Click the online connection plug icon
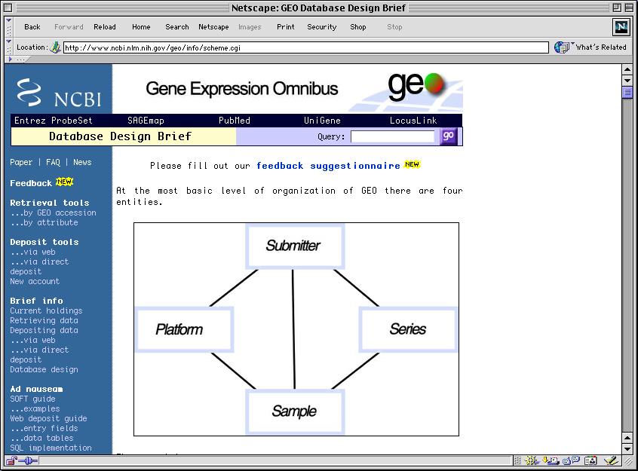 coord(29,460)
